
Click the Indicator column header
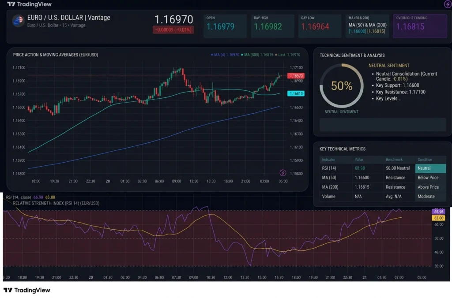328,160
